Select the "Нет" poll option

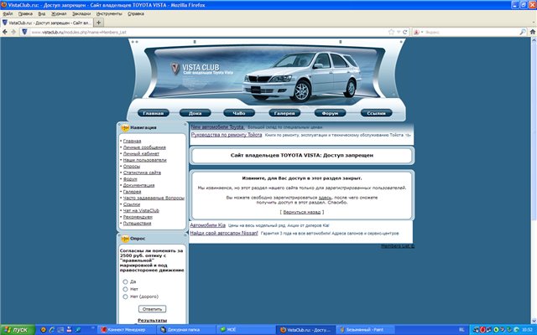(x=126, y=289)
